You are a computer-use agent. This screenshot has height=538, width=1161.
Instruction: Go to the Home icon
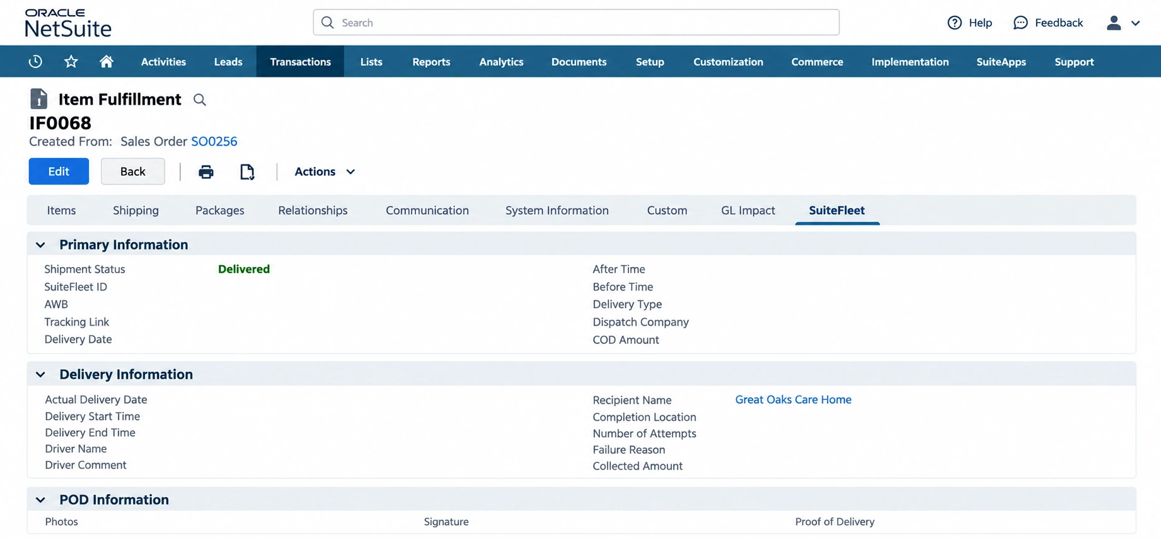click(x=107, y=61)
